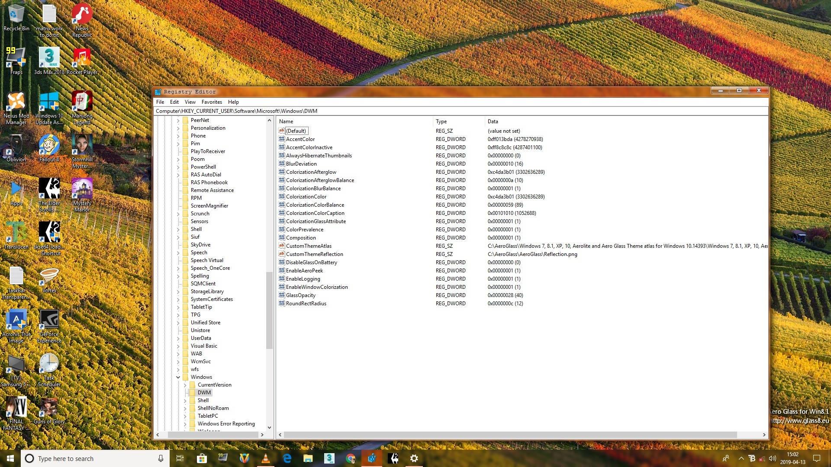The image size is (831, 467).
Task: Open the Fallout 4 desktop icon
Action: point(49,148)
